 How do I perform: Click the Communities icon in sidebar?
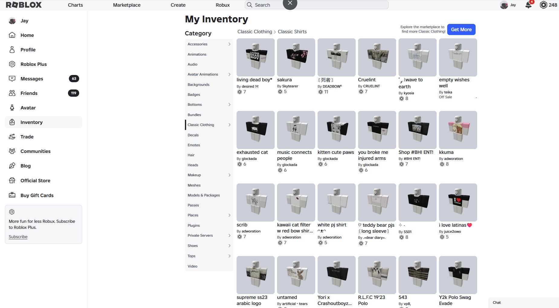(12, 151)
